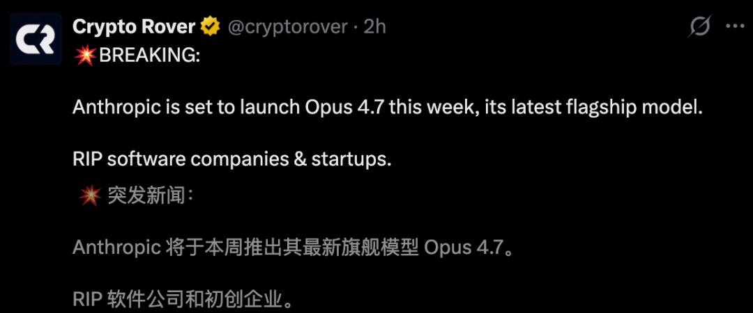Open the tweet via 2h timestamp
Viewport: 753px width, 313px height.
[x=374, y=27]
